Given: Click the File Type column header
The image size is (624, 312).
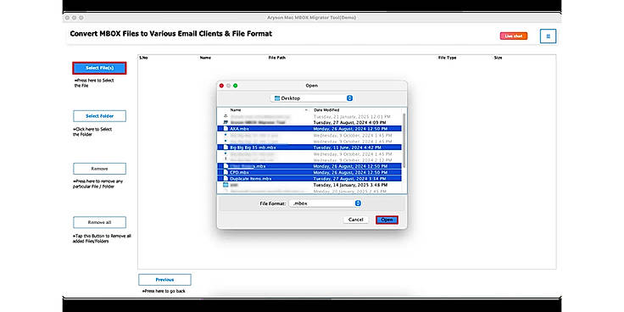Looking at the screenshot, I should [448, 58].
